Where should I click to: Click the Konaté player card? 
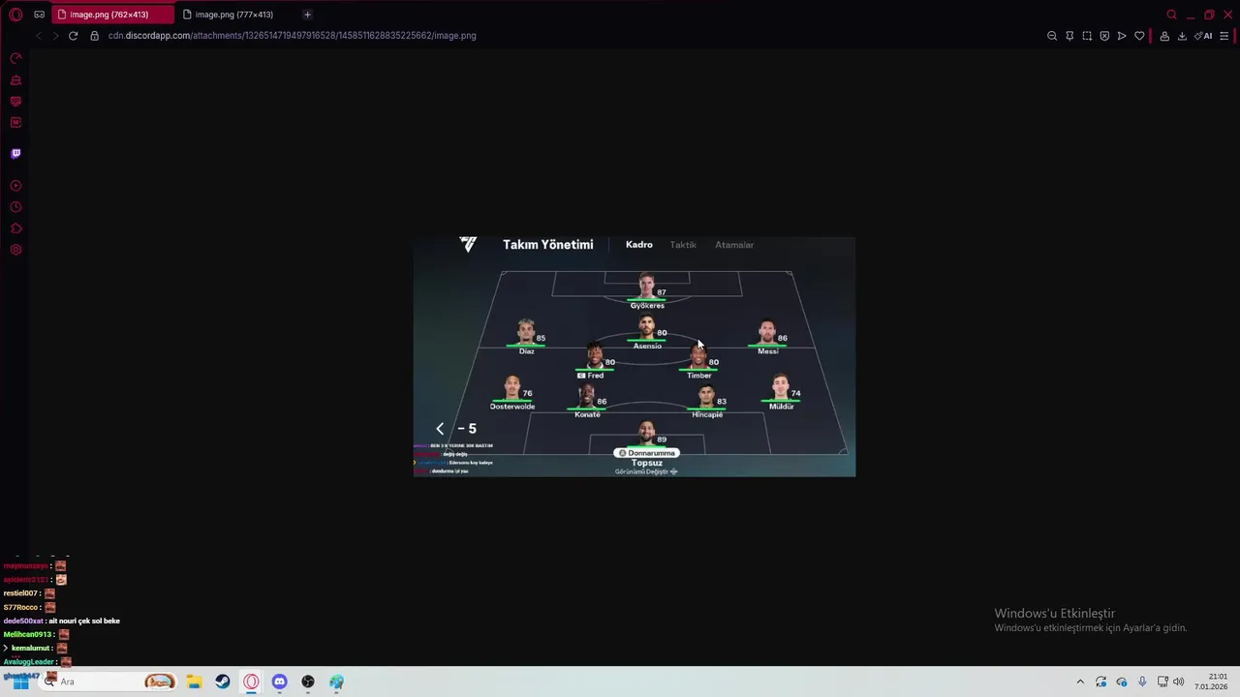pos(587,402)
